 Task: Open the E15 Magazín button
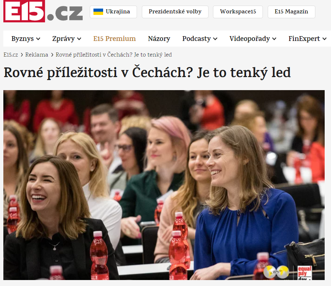[291, 12]
